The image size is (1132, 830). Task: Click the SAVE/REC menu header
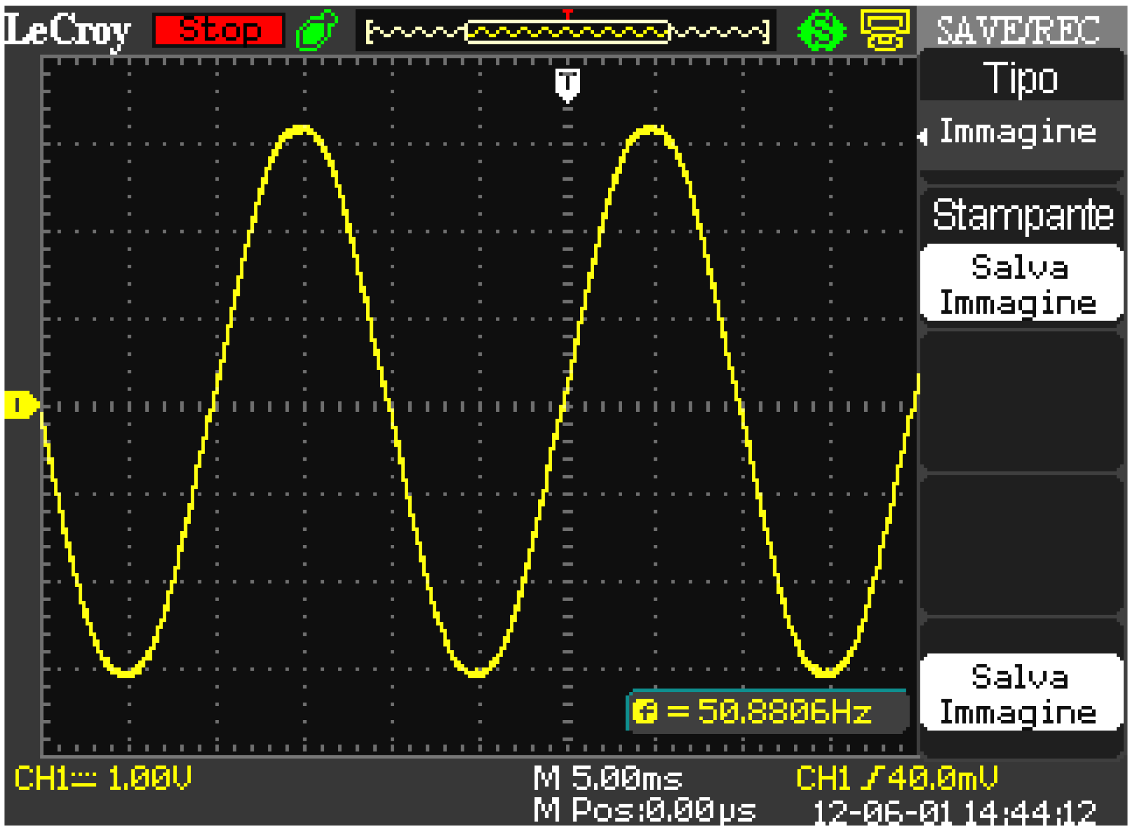point(1018,30)
